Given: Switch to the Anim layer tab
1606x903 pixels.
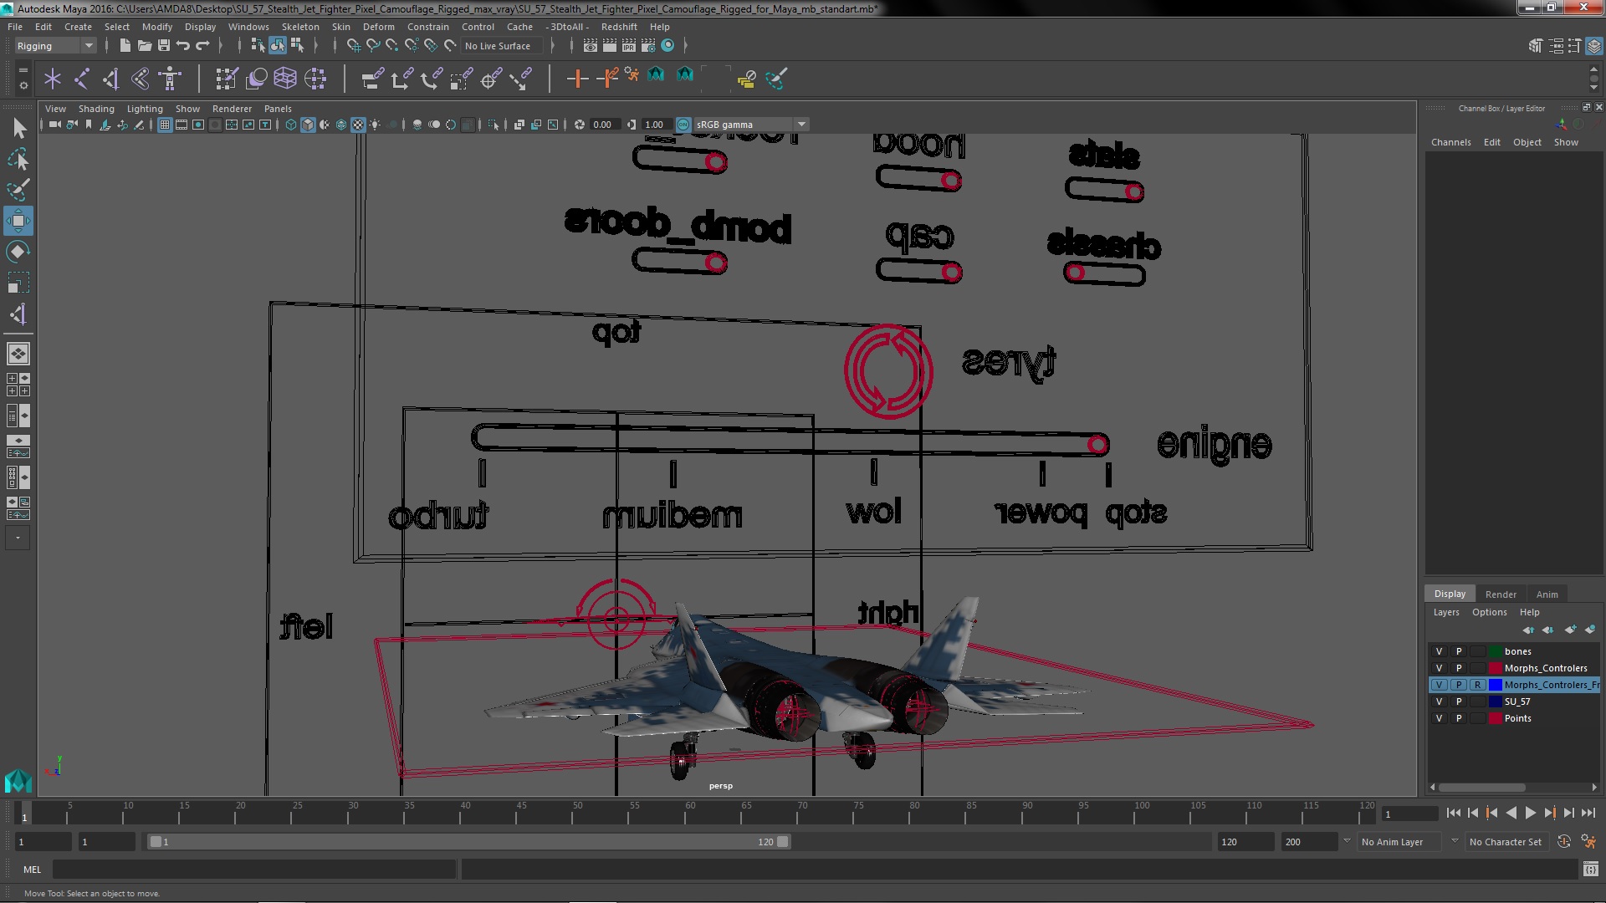Looking at the screenshot, I should 1547,594.
